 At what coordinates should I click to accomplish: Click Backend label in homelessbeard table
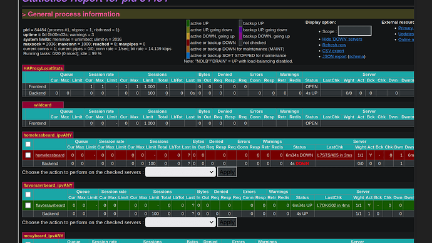(x=50, y=163)
